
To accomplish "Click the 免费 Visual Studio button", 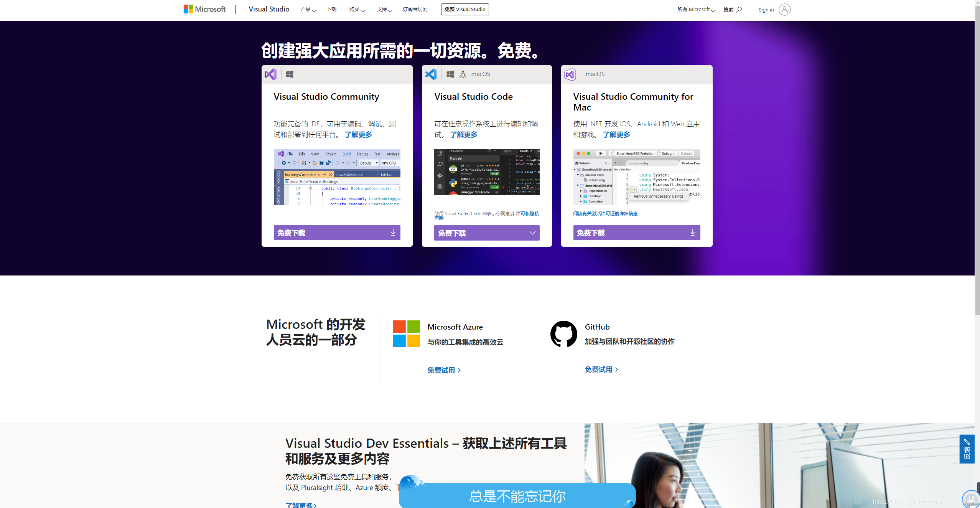I will coord(464,9).
